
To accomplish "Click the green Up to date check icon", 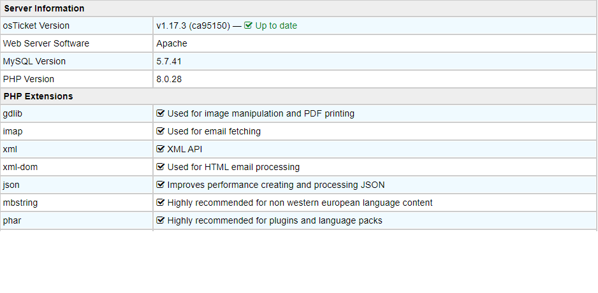I will coord(248,25).
